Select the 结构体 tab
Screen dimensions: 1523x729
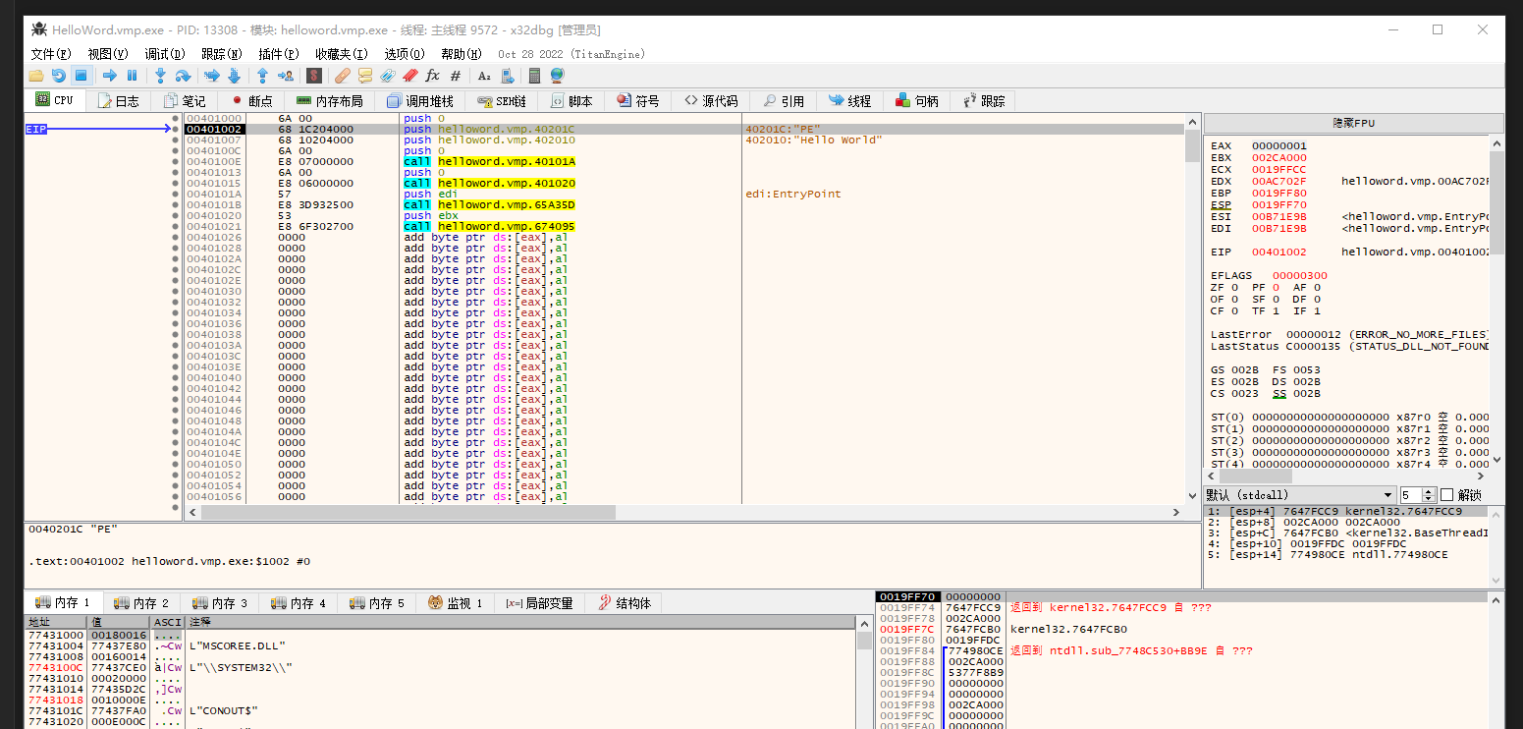[x=624, y=602]
